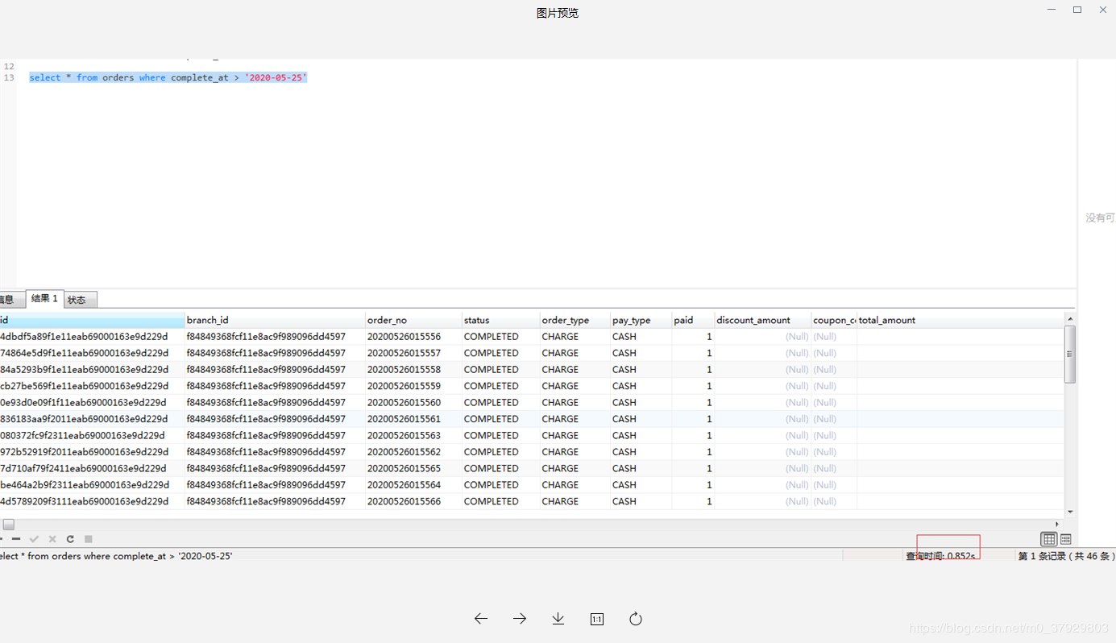
Task: Click order number 20200526015566
Action: coord(404,501)
